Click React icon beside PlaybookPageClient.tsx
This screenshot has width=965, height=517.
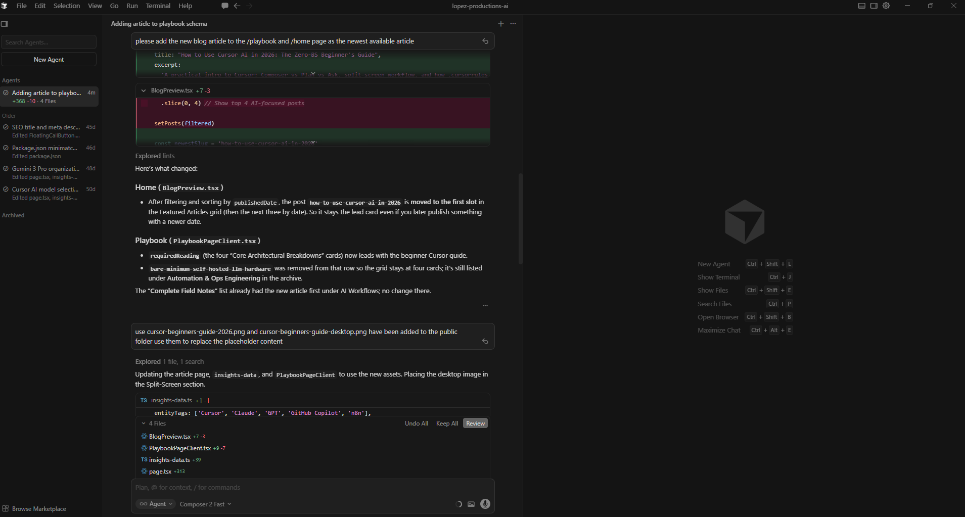coord(144,448)
